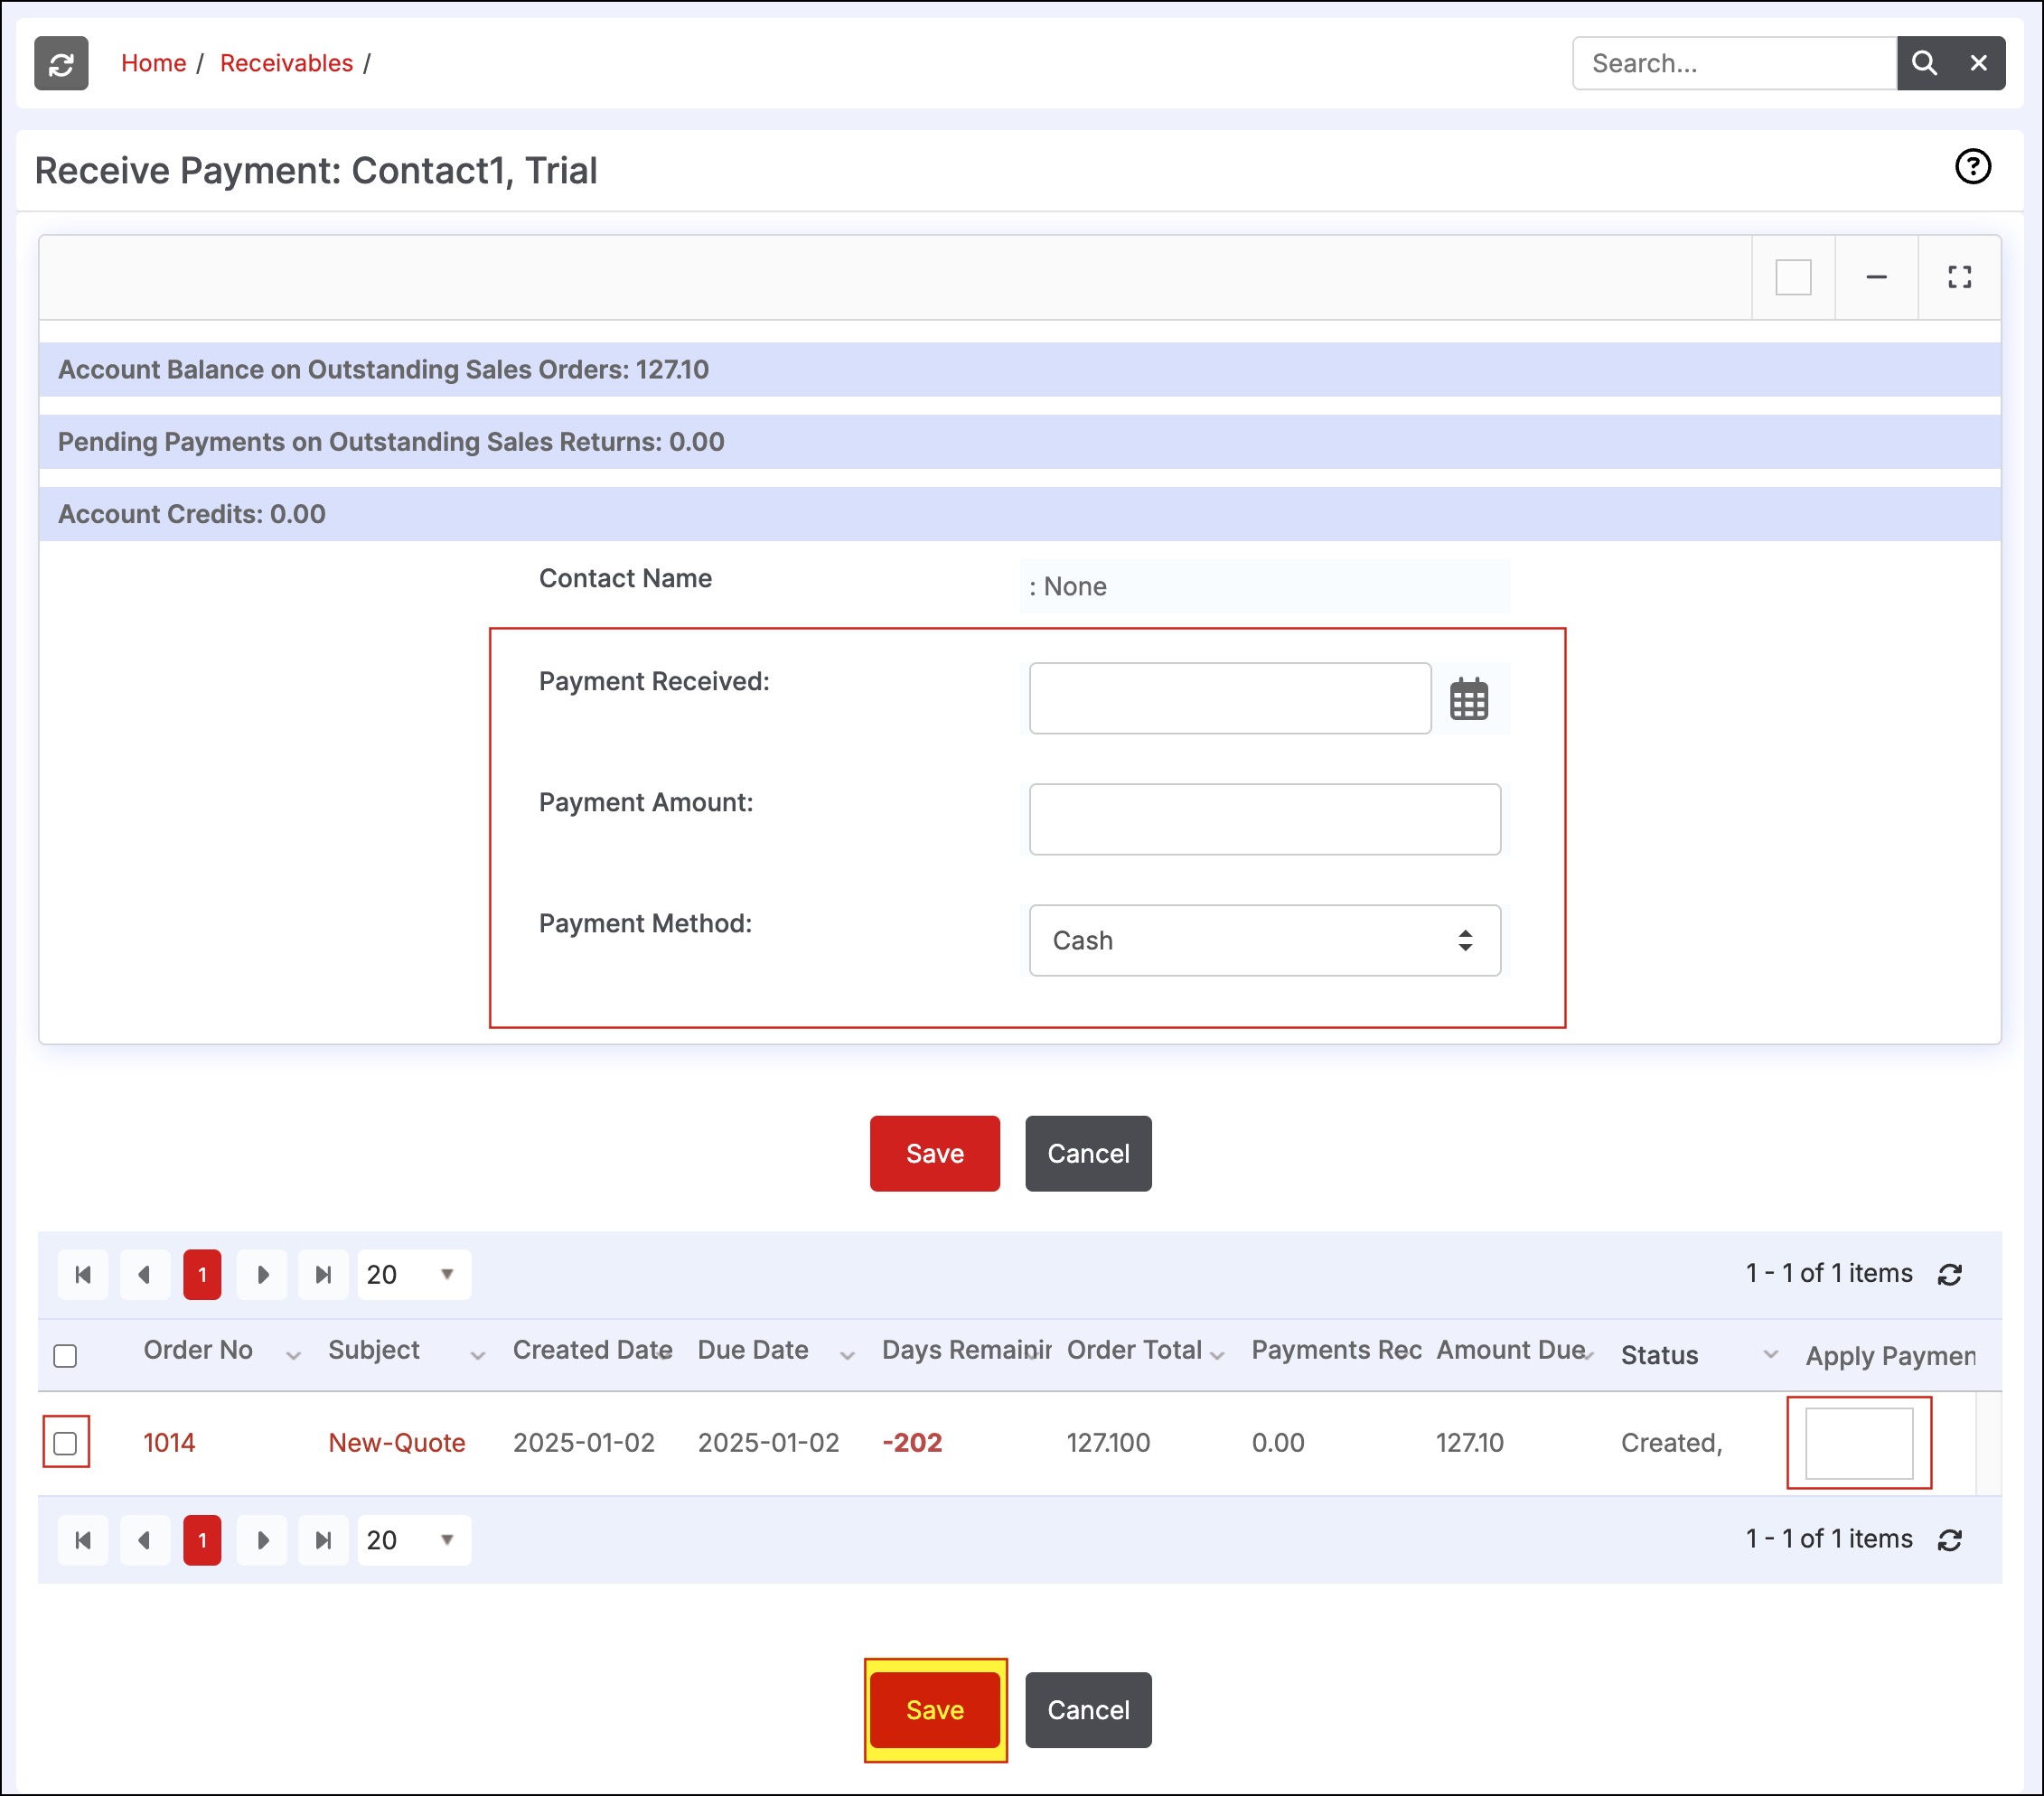Select page 1 in the bottom pager

(x=202, y=1540)
